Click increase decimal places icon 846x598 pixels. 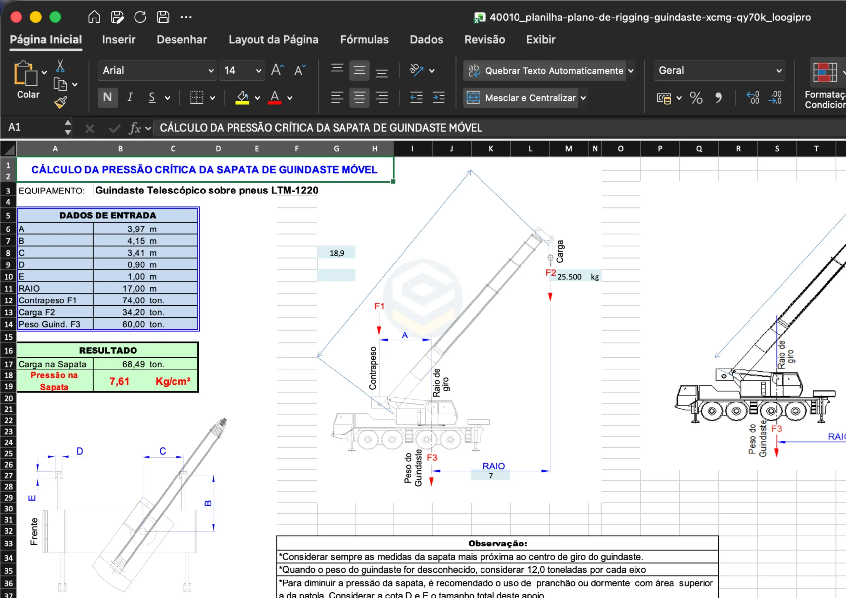coord(752,98)
